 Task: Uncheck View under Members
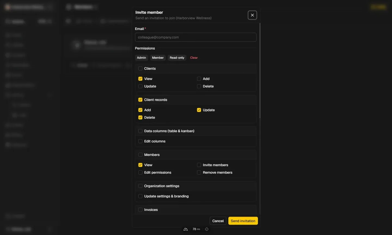(140, 165)
